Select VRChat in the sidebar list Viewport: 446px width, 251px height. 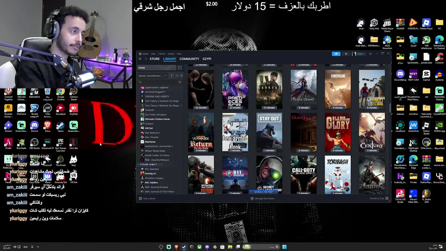point(149,128)
